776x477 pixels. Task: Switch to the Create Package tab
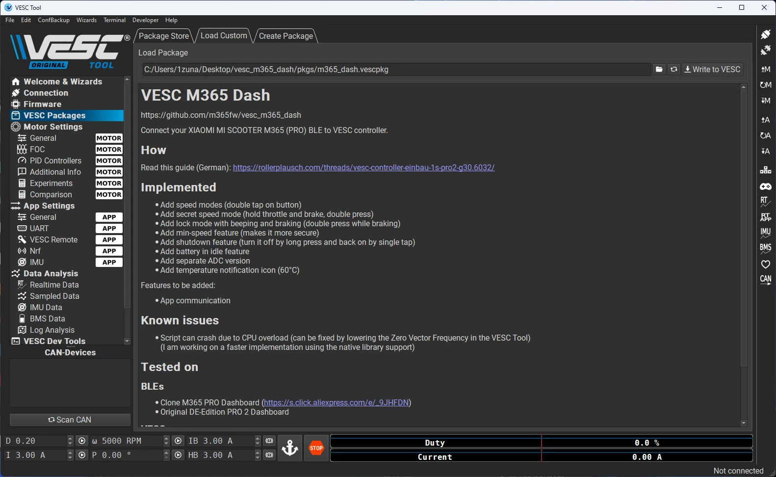coord(286,36)
